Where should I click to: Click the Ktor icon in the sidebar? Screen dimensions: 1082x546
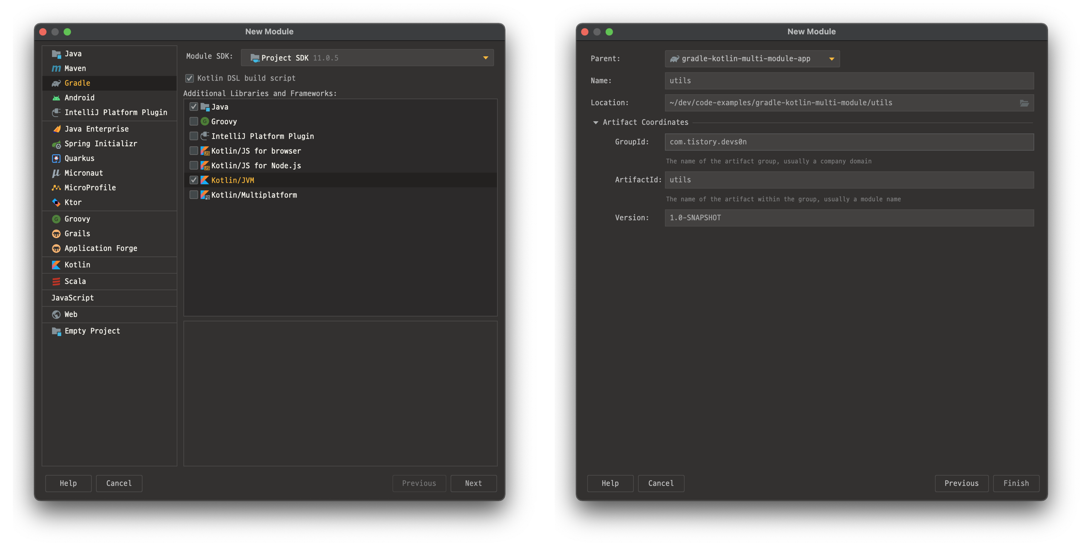tap(56, 203)
